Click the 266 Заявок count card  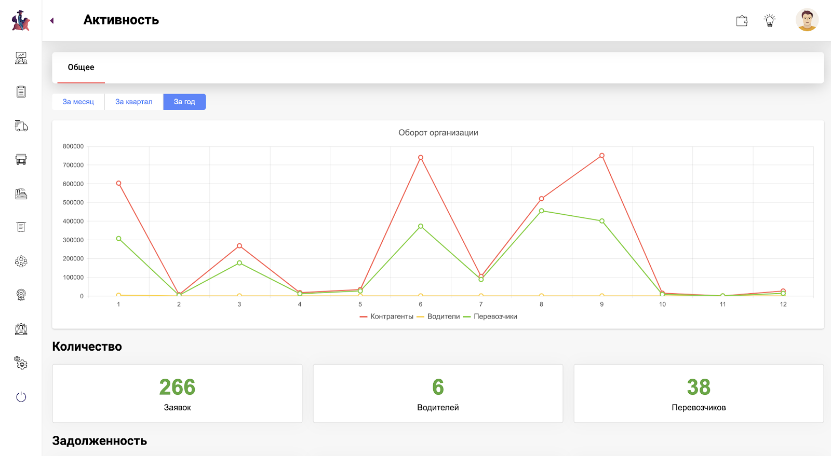pos(177,393)
